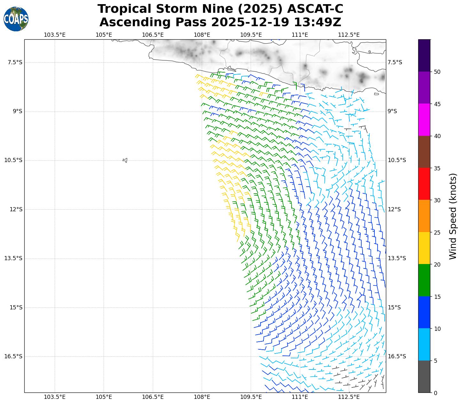Click the yellow 20–25 knots colorbar band
Screen dimensions: 462x404
point(424,248)
